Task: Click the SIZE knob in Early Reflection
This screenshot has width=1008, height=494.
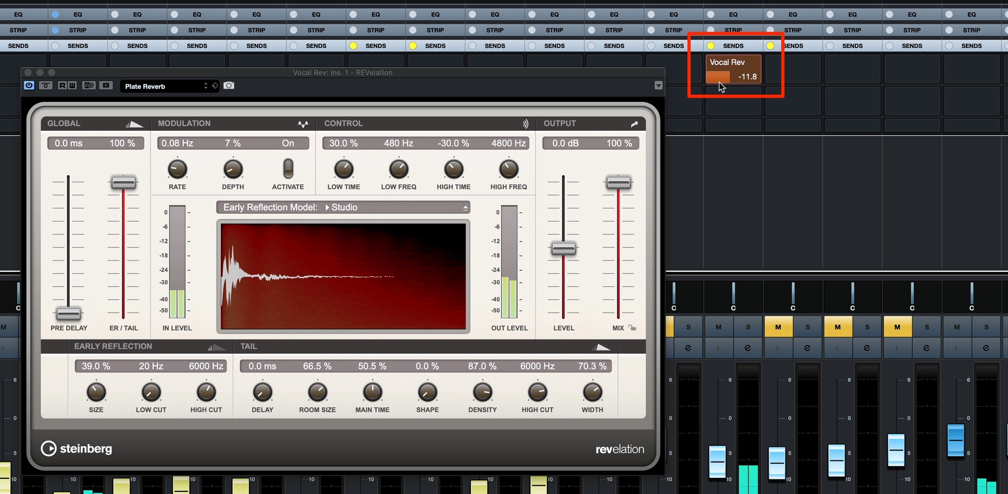Action: pos(96,392)
